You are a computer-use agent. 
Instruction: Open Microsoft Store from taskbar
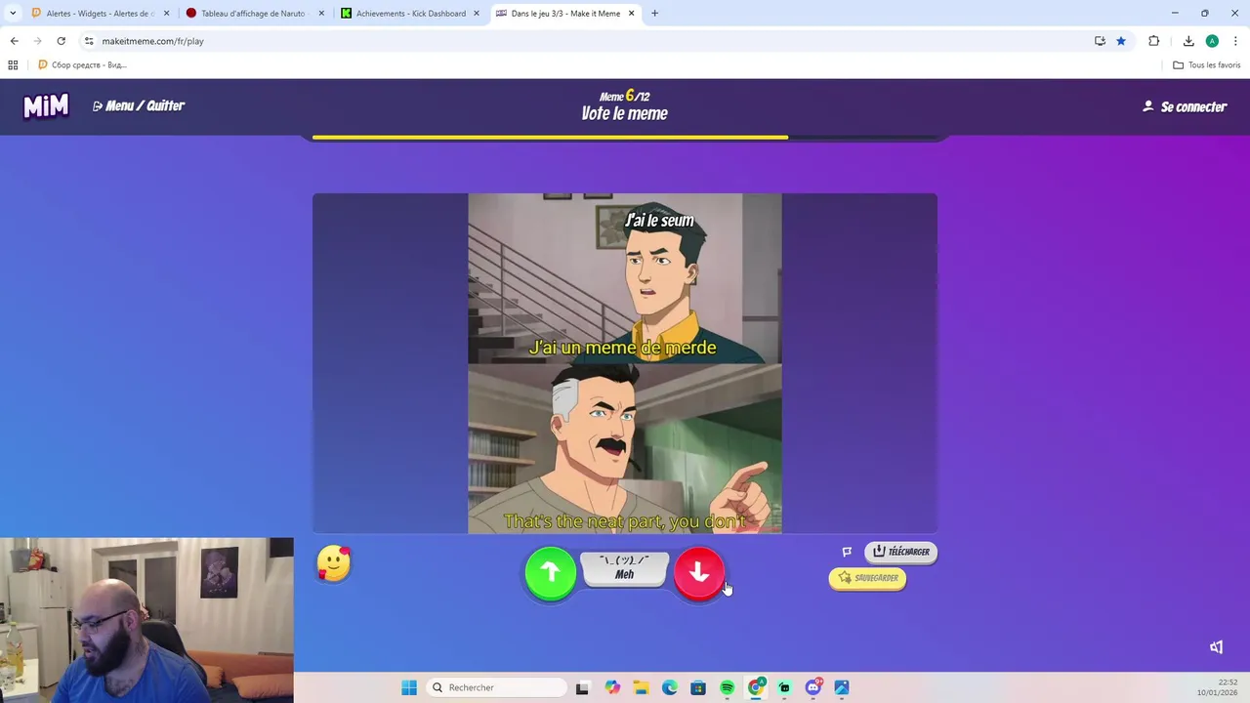click(698, 687)
